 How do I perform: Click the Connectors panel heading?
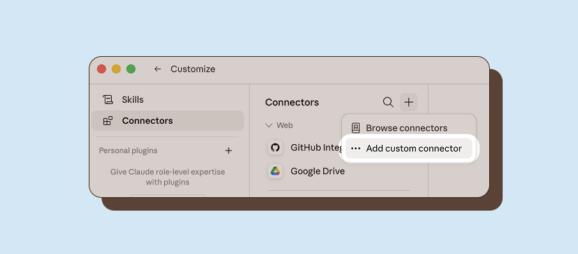click(x=292, y=102)
